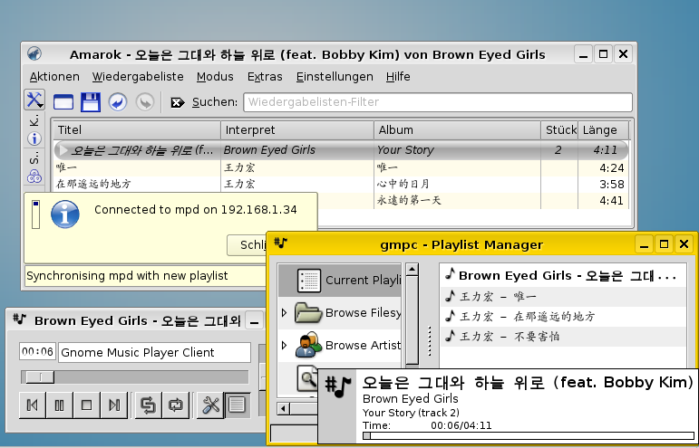Click the horizontal scrollbar left arrow in gmpc
Image resolution: width=699 pixels, height=448 pixels.
[x=283, y=408]
